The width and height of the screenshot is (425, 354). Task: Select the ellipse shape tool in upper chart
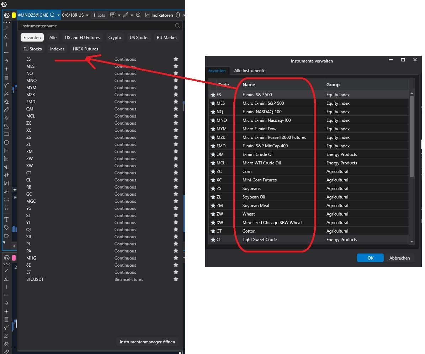click(6, 142)
